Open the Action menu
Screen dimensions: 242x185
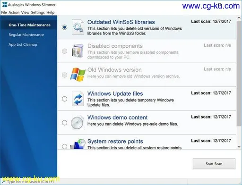(14, 12)
